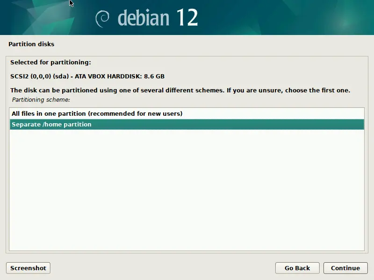Click the 'Partition disks' heading
The height and width of the screenshot is (280, 374).
click(x=31, y=44)
